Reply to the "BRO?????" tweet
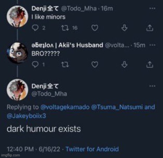Image resolution: width=163 pixels, height=158 pixels. [35, 64]
